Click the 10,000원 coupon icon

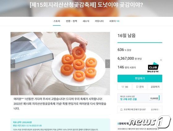point(154,98)
